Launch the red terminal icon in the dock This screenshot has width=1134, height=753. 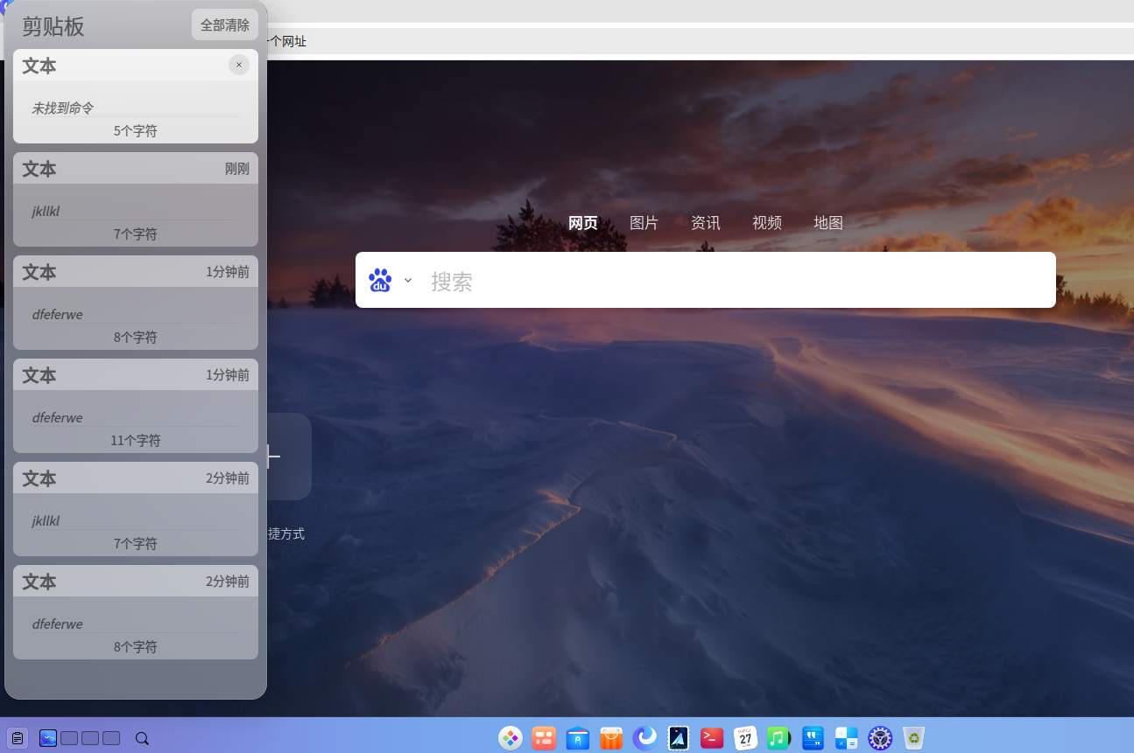coord(712,738)
